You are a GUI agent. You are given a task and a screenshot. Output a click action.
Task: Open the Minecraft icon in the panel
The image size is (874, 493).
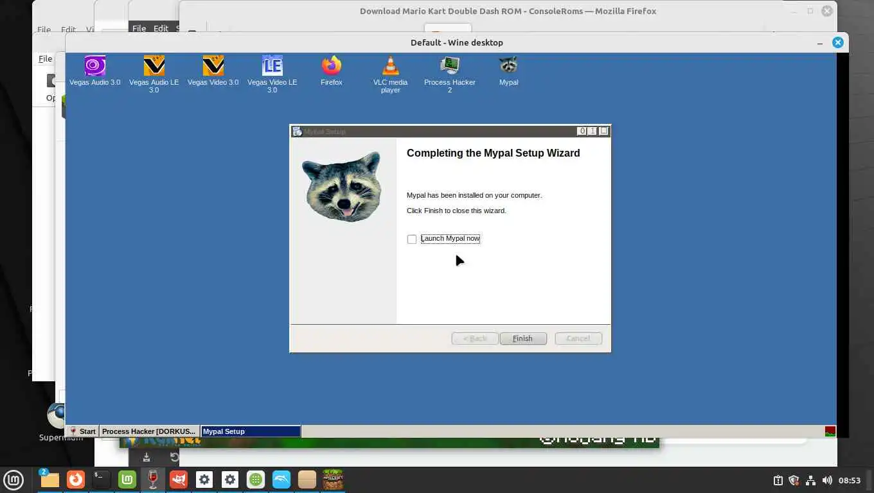click(333, 480)
